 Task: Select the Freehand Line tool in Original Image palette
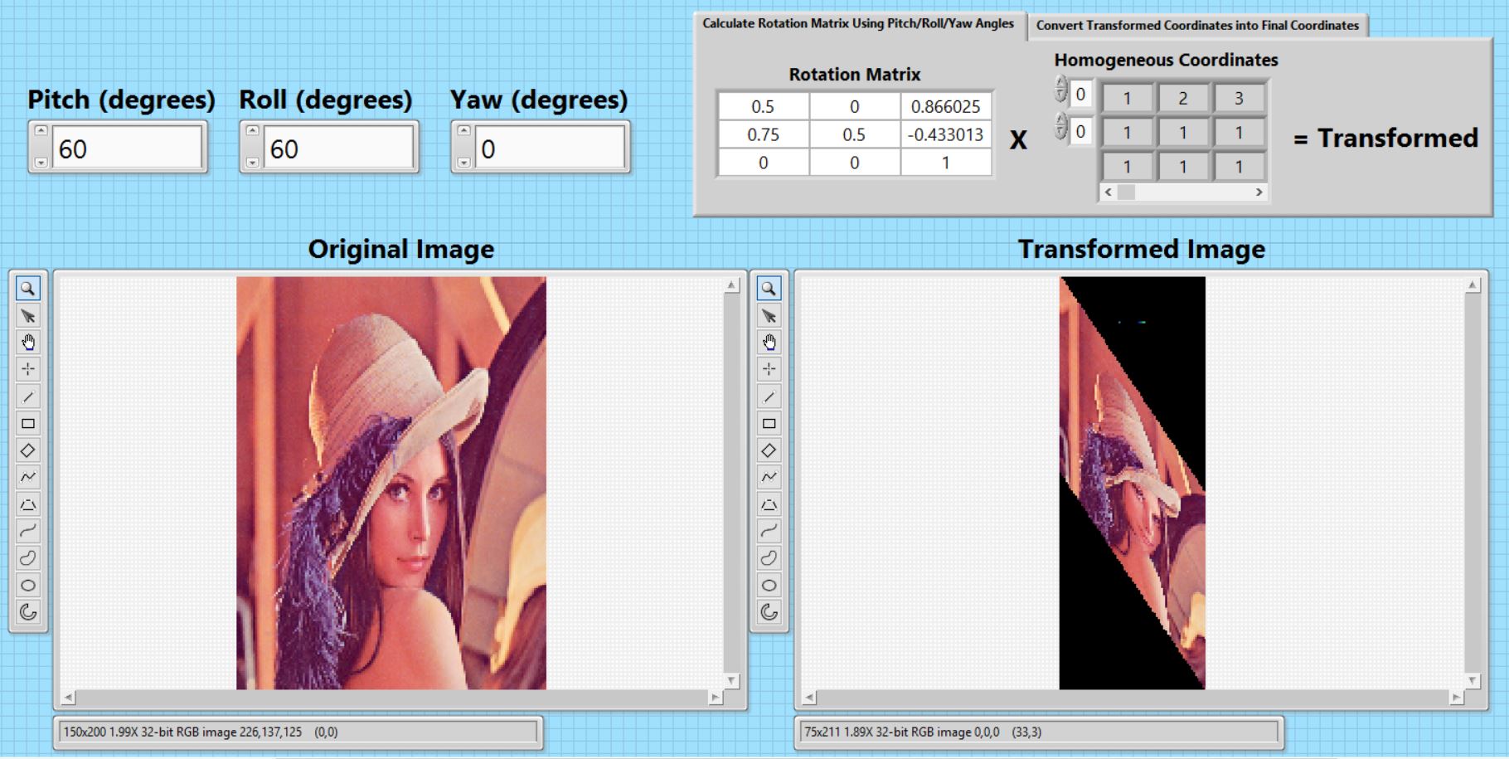point(28,531)
